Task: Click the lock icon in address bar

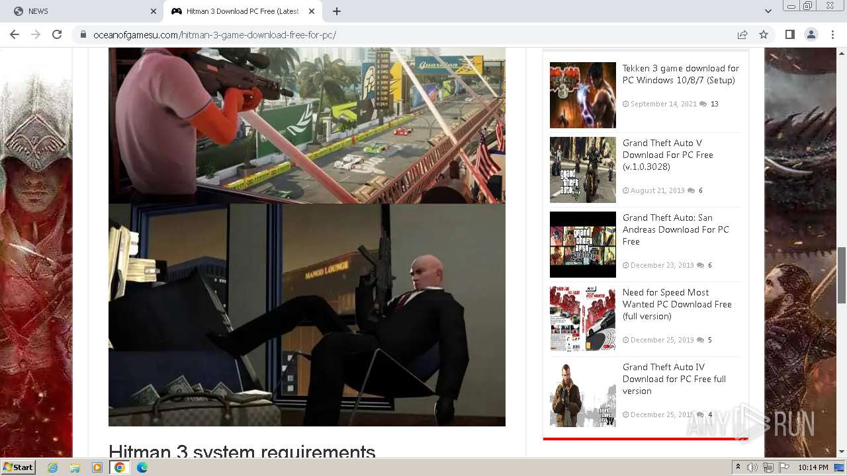Action: [x=83, y=35]
